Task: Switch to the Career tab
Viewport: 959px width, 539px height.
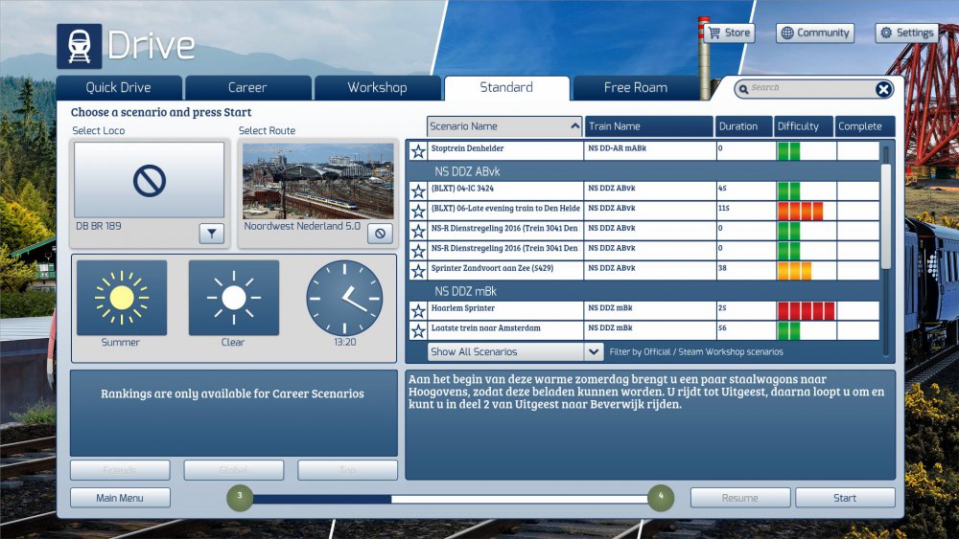Action: [x=247, y=88]
